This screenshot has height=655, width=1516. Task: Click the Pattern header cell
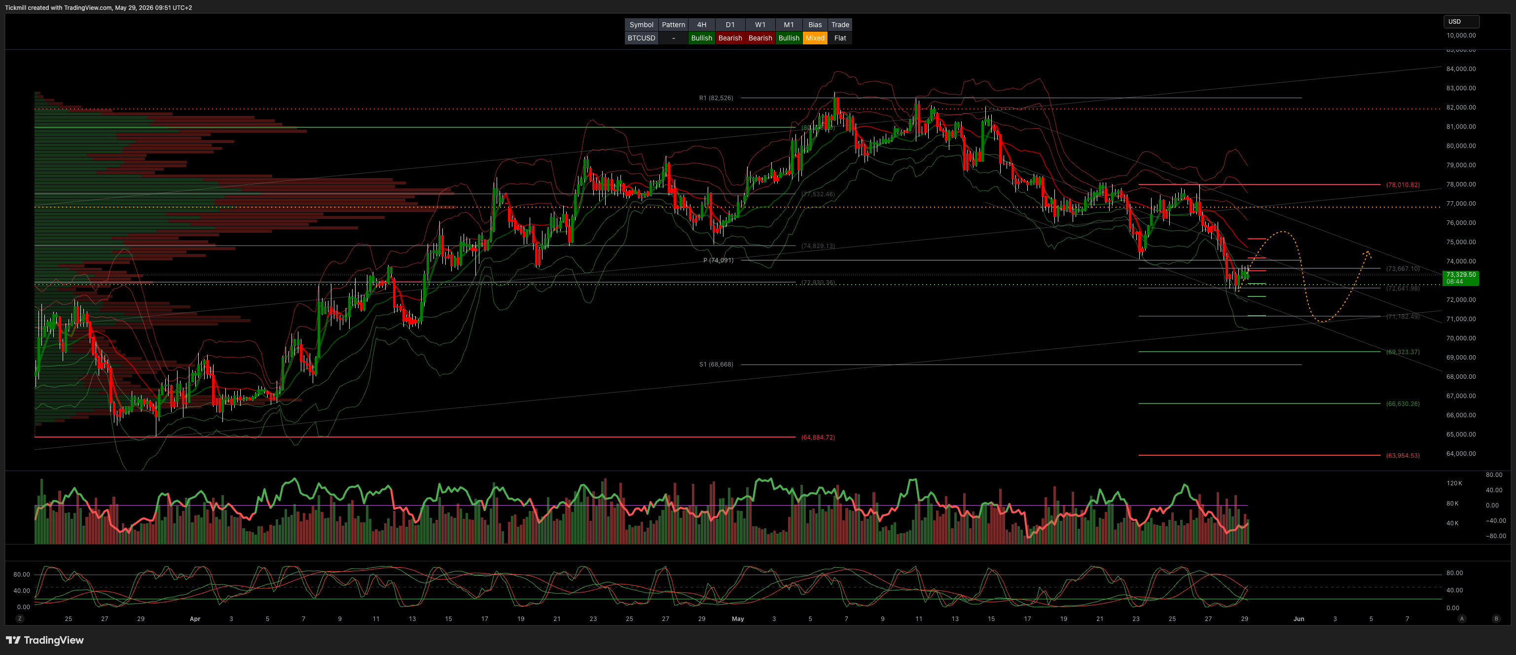click(673, 25)
